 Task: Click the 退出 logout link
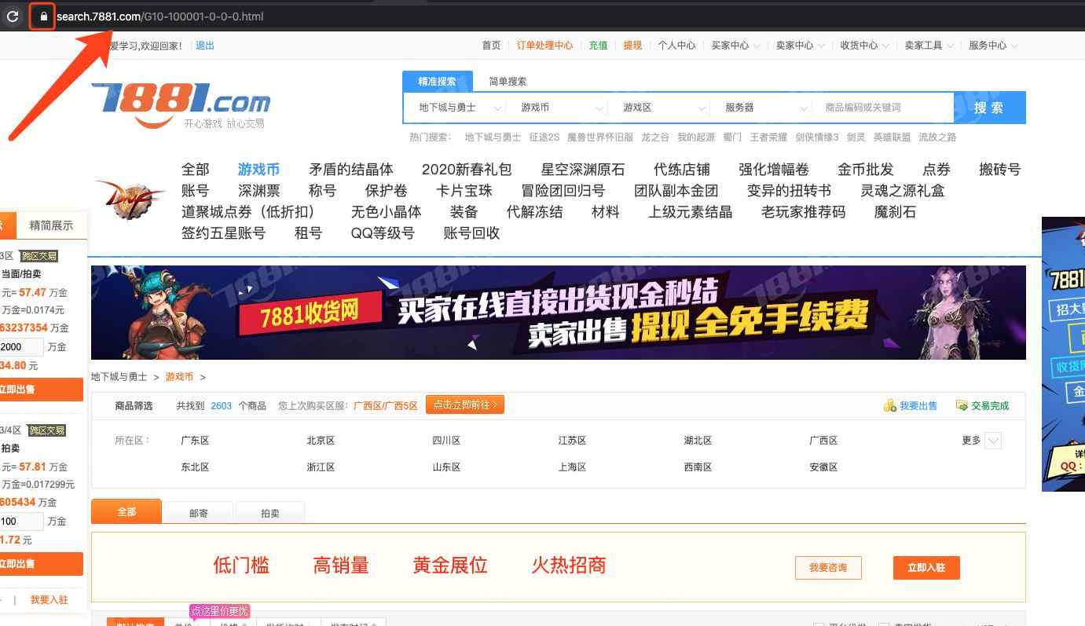coord(205,46)
